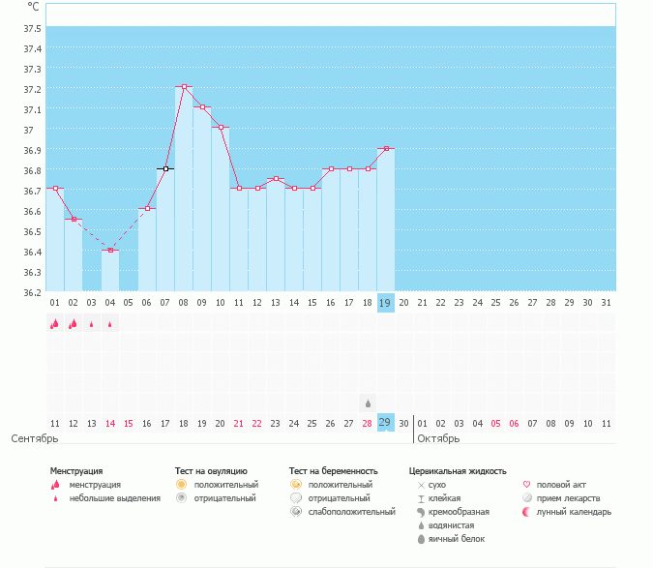Select the highlighted date 29 in September row

click(385, 423)
